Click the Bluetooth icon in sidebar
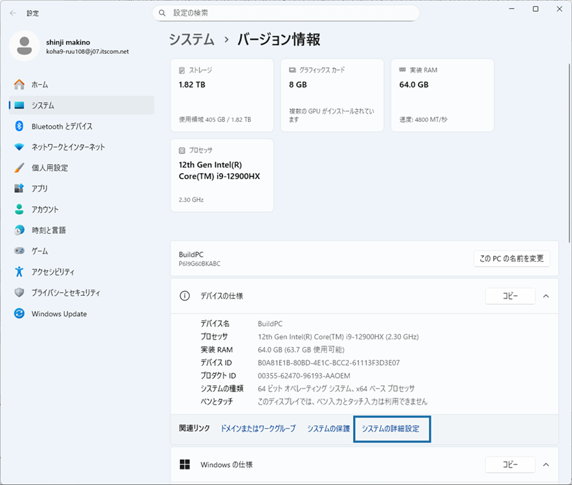Screen dimensions: 572x485 (20, 126)
